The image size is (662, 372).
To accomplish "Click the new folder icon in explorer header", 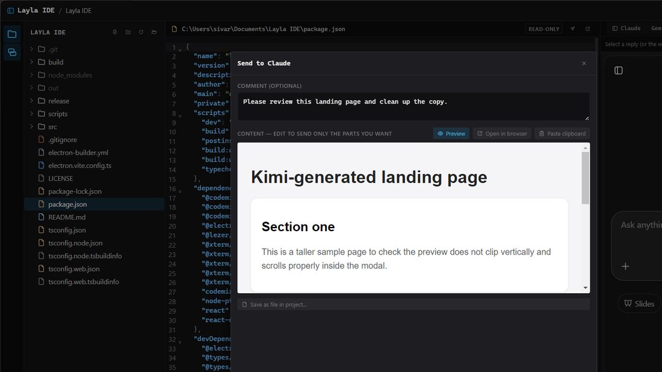I will (128, 32).
